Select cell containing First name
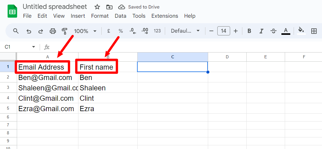This screenshot has width=322, height=149. coord(108,67)
